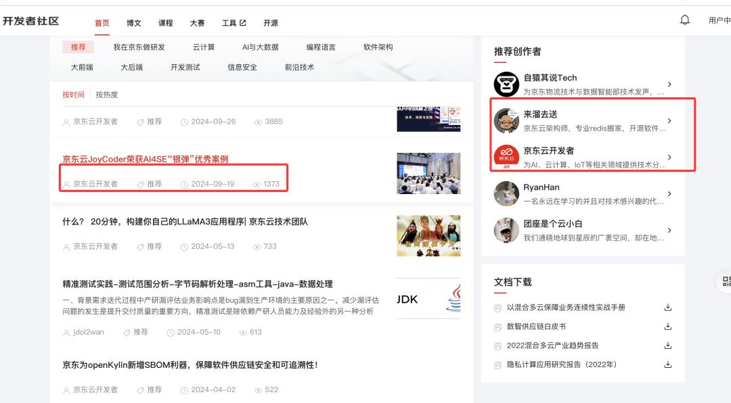Click the clock icon beside 2024-09-26
Screen dimensions: 731x403
click(x=185, y=122)
